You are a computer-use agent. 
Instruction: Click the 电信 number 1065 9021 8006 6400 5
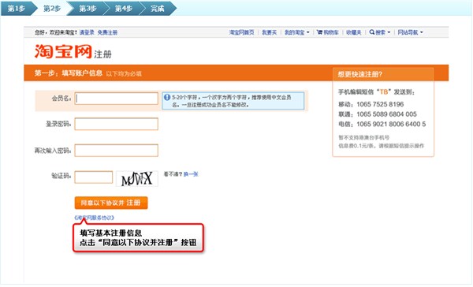click(x=391, y=124)
